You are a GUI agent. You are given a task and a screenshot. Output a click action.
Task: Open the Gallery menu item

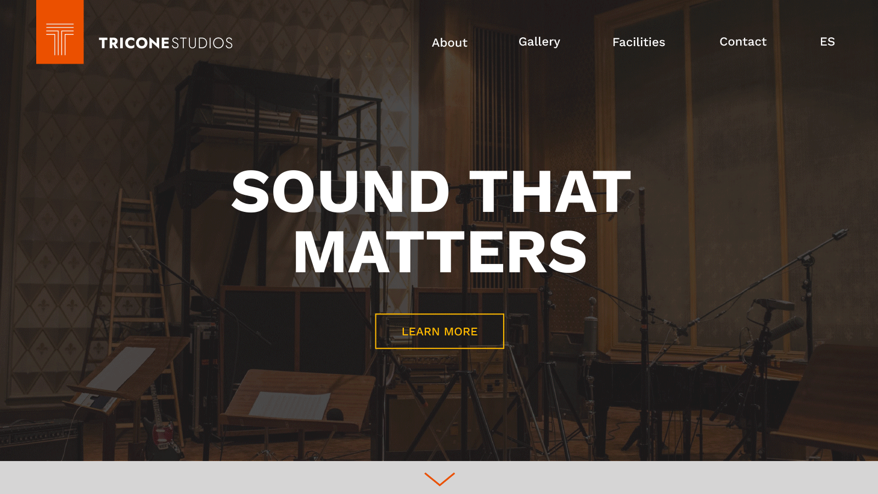coord(539,42)
